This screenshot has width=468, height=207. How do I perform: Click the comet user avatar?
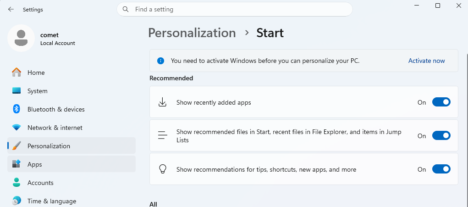click(x=21, y=38)
